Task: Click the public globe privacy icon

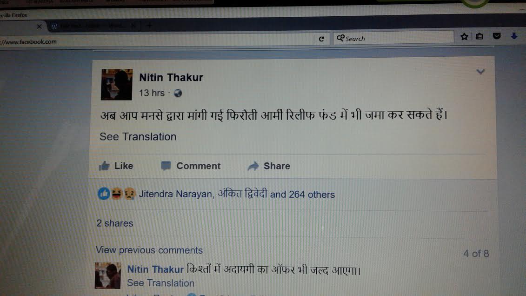Action: coord(178,93)
